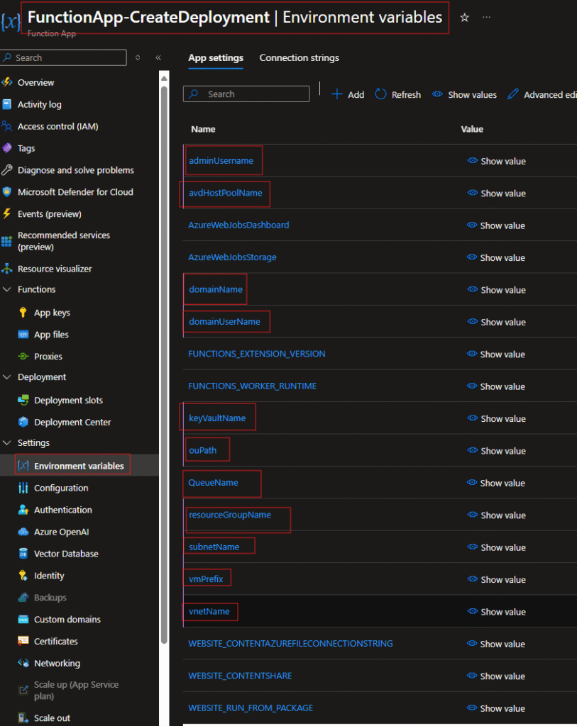Show value for avdHostPoolName
This screenshot has width=577, height=726.
pos(496,193)
